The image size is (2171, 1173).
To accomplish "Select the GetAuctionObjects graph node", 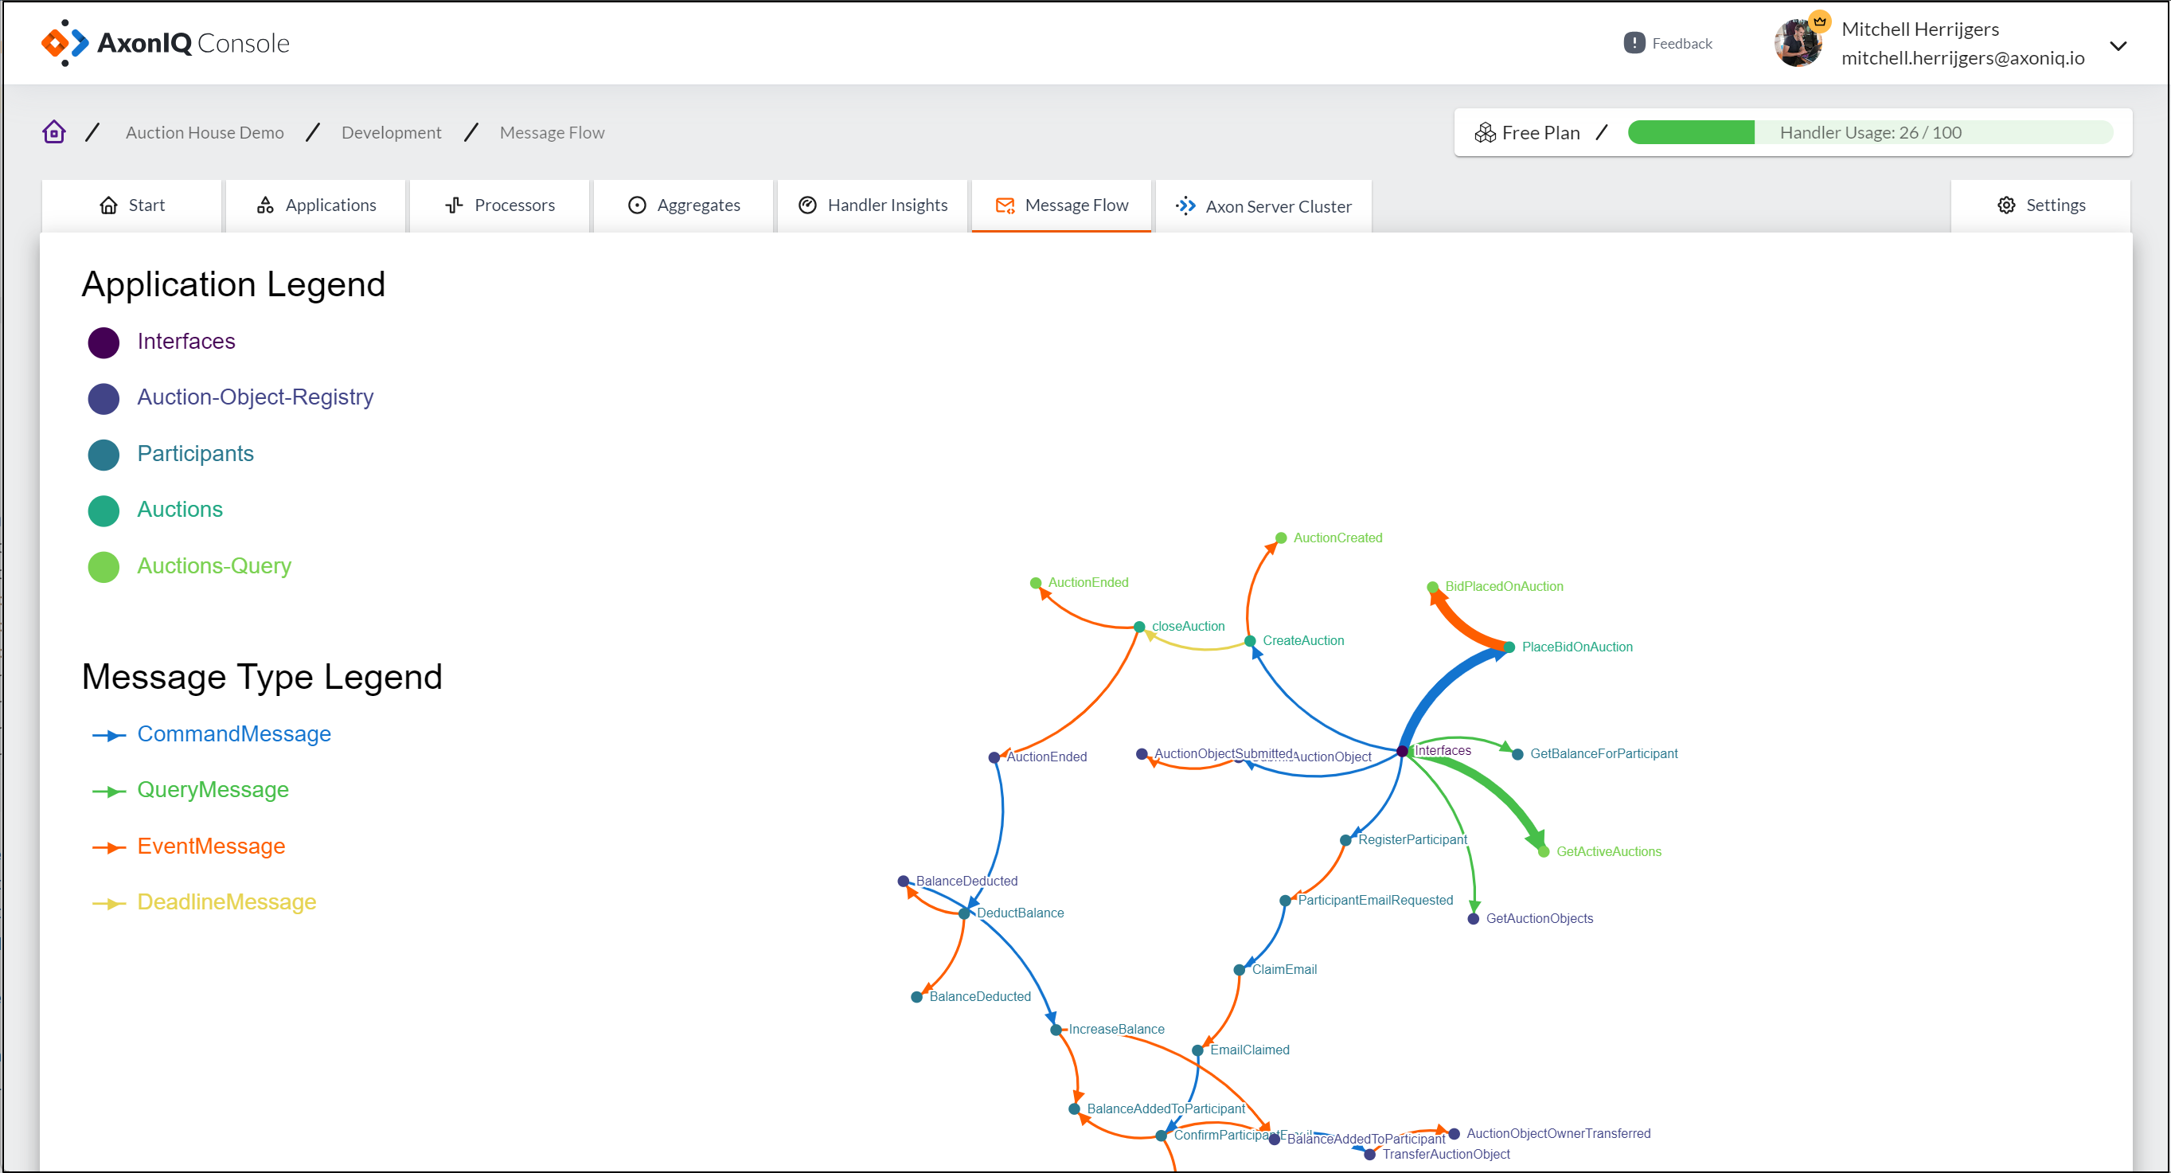I will 1472,917.
